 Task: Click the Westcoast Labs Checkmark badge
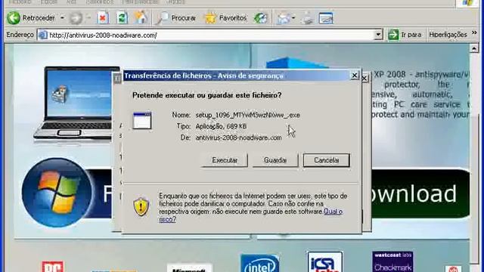[x=392, y=262]
